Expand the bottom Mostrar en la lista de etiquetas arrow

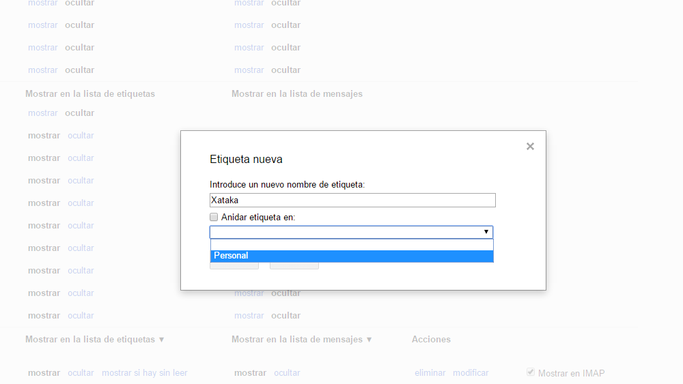(x=161, y=340)
